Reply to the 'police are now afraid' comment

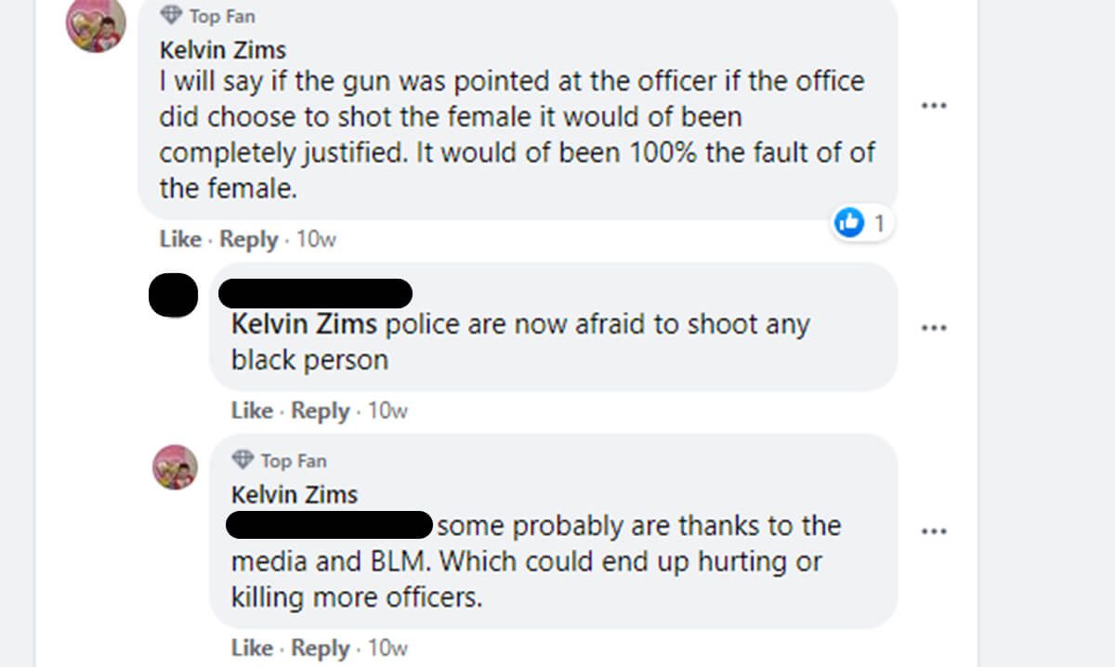[x=320, y=411]
